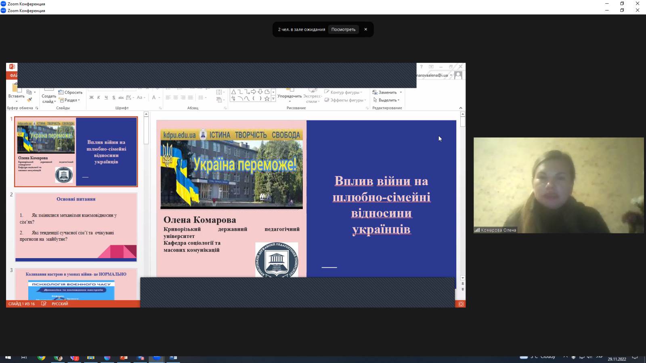This screenshot has width=646, height=363.
Task: Toggle Italic (К) text formatting
Action: (x=99, y=98)
